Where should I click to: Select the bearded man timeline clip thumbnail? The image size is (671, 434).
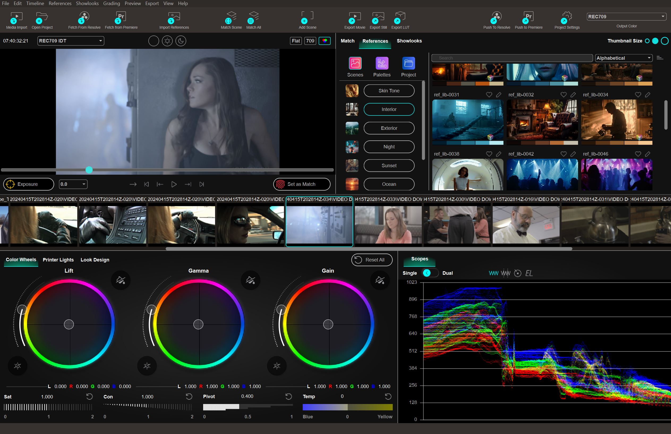[526, 225]
